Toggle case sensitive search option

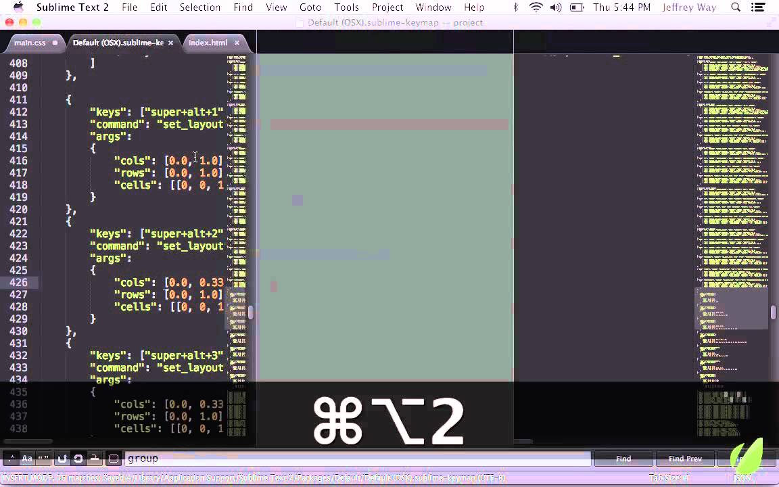coord(27,458)
